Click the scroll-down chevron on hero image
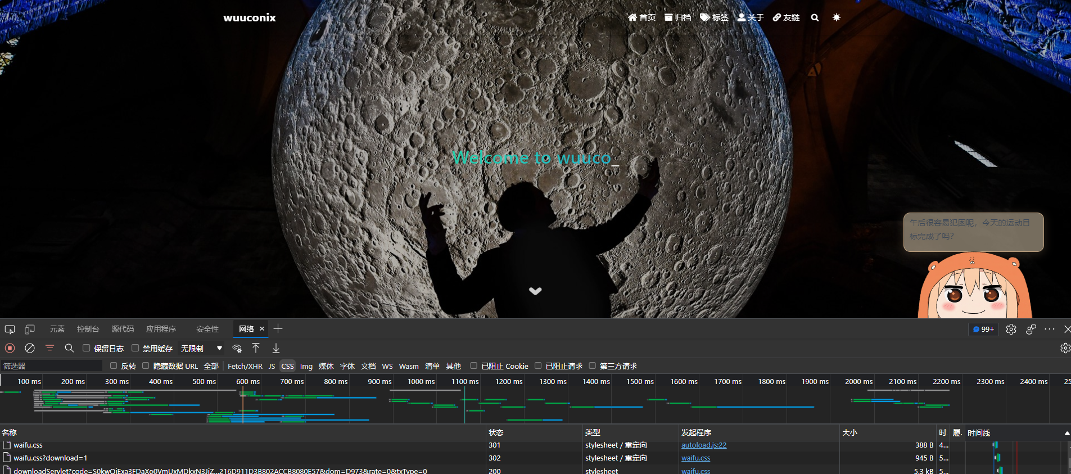Viewport: 1071px width, 474px height. [535, 291]
